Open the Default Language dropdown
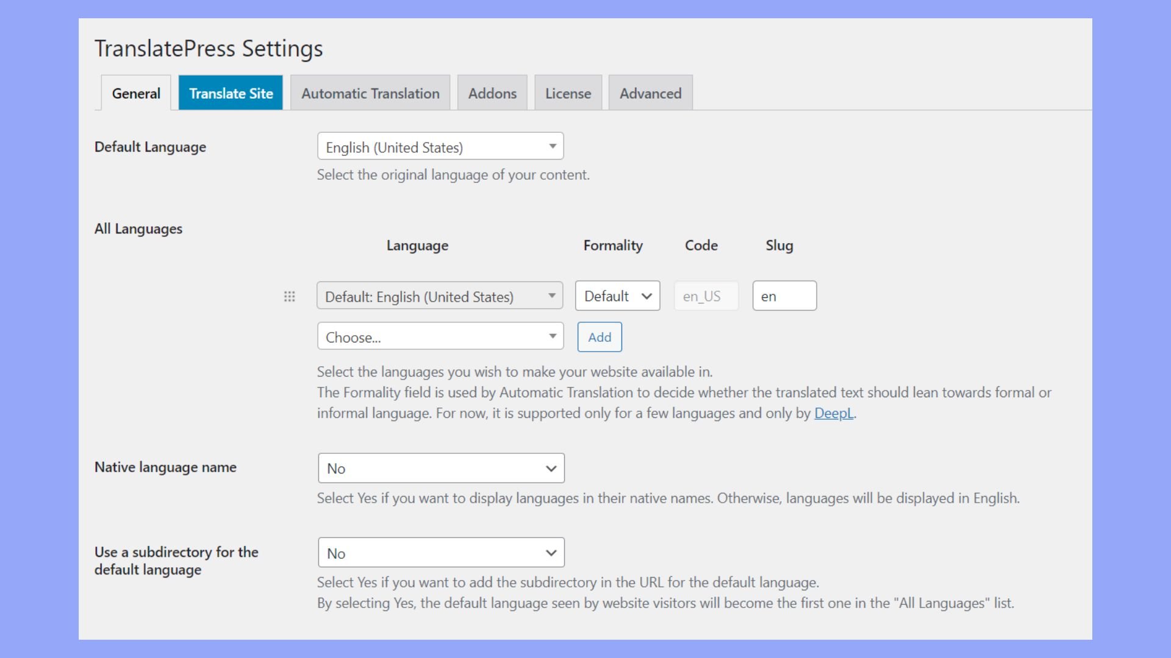Viewport: 1171px width, 658px height. (439, 146)
